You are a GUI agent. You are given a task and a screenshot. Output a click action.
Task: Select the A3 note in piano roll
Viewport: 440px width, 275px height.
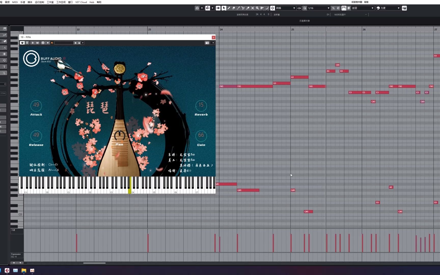[300, 77]
